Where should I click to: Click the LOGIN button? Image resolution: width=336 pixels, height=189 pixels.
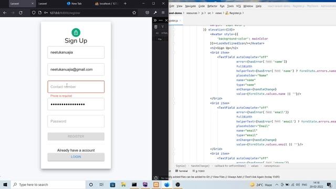click(x=76, y=157)
